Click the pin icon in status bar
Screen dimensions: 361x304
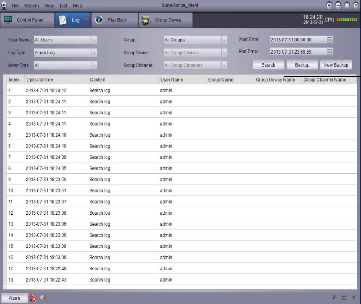pyautogui.click(x=334, y=298)
